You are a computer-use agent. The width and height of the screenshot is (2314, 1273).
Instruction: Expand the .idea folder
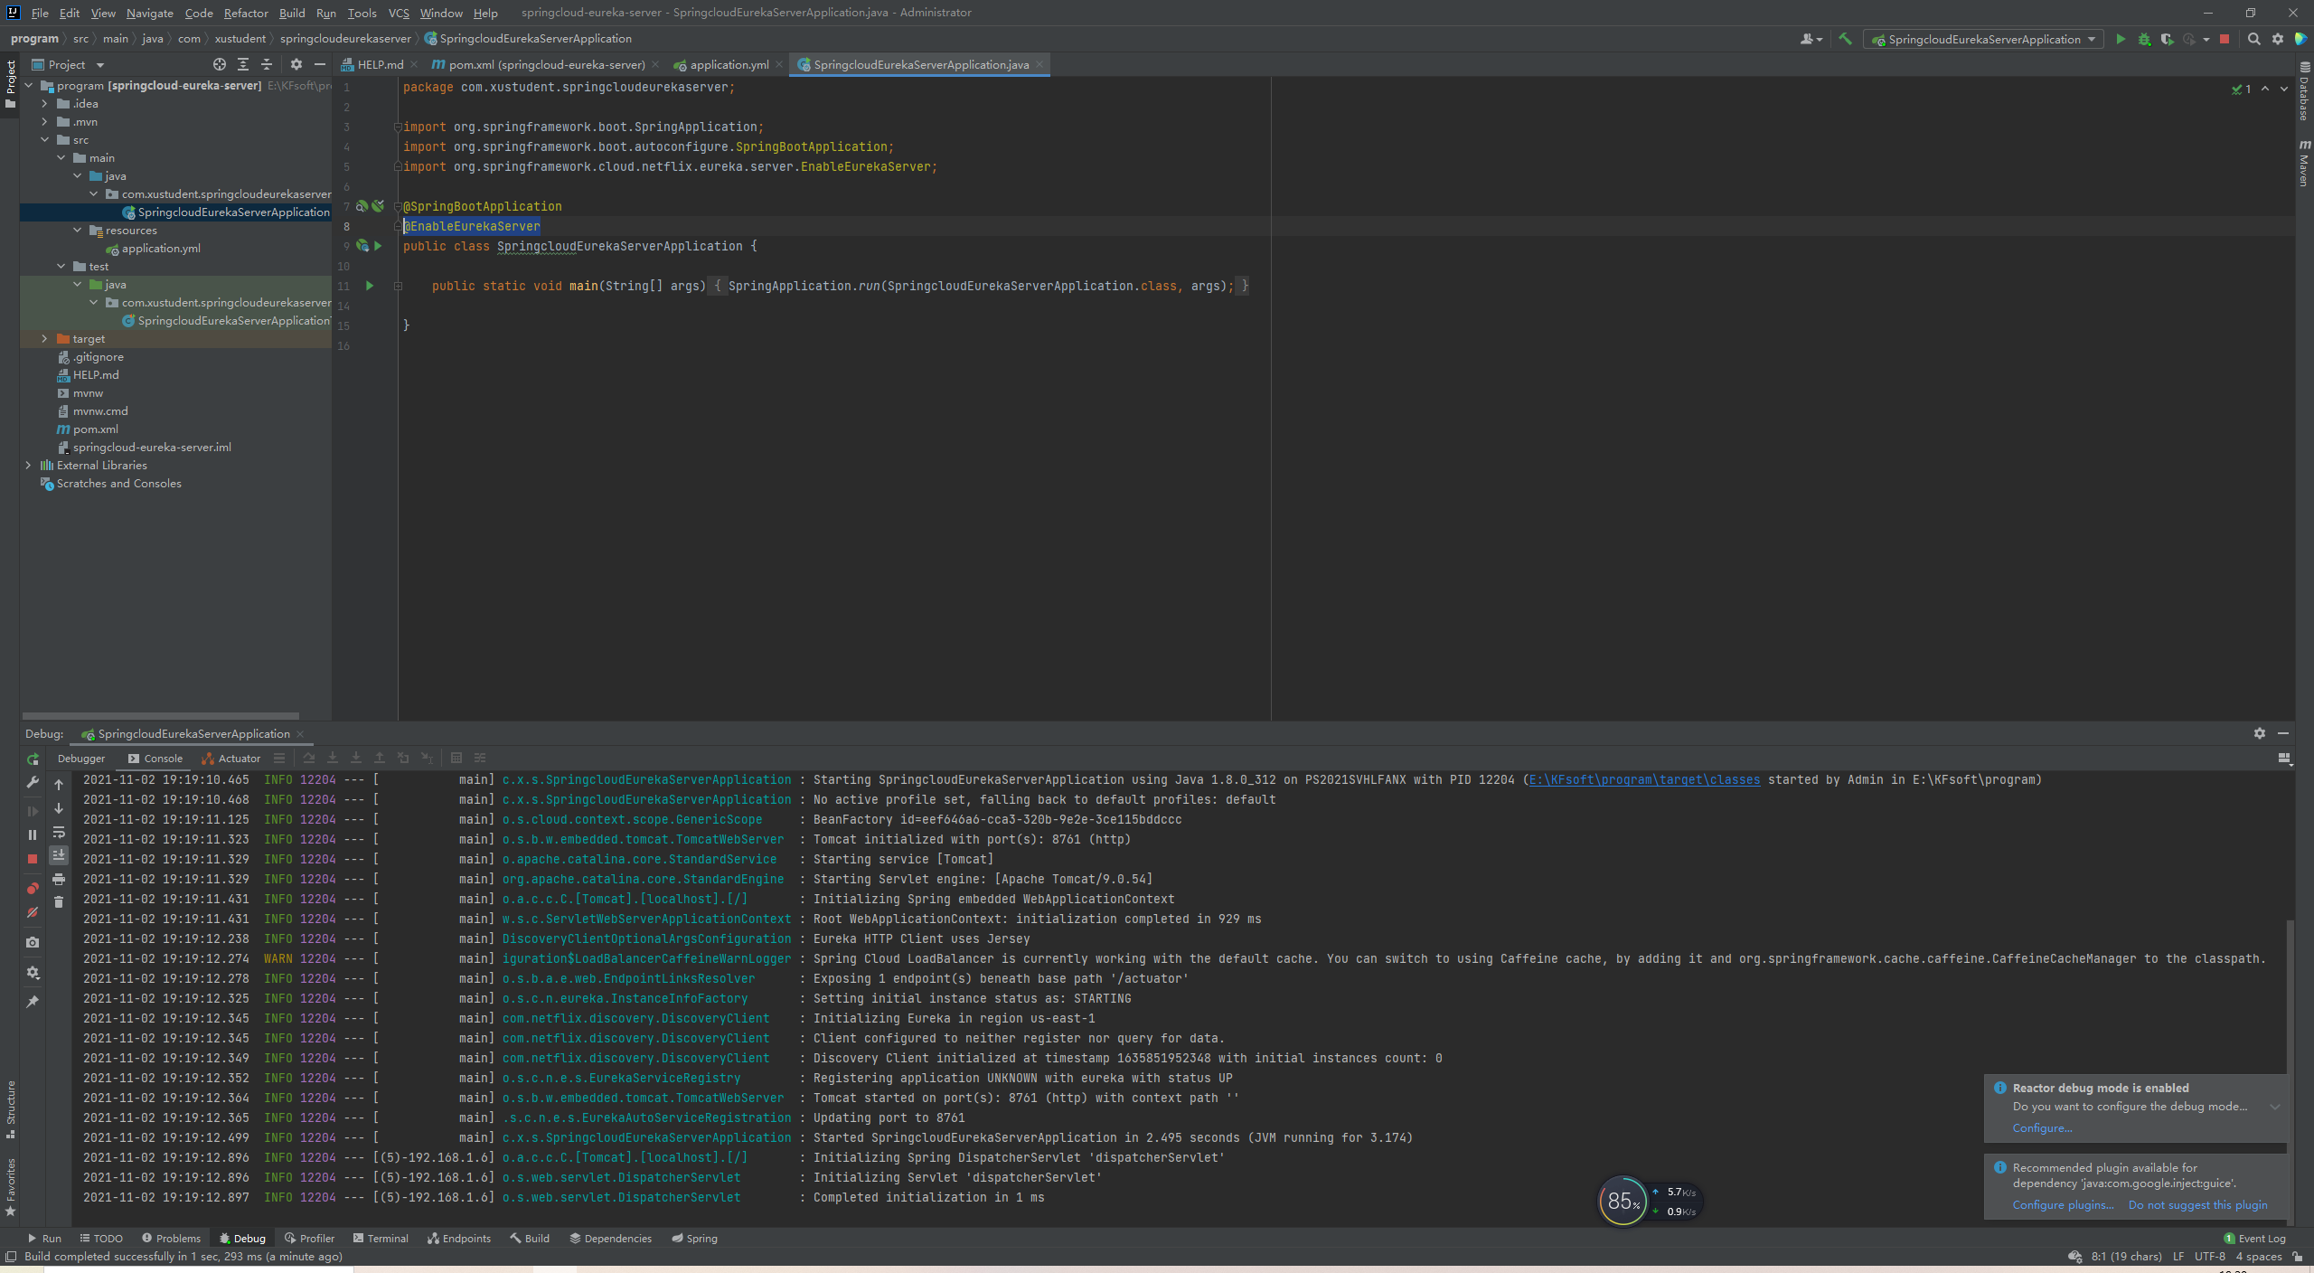44,103
